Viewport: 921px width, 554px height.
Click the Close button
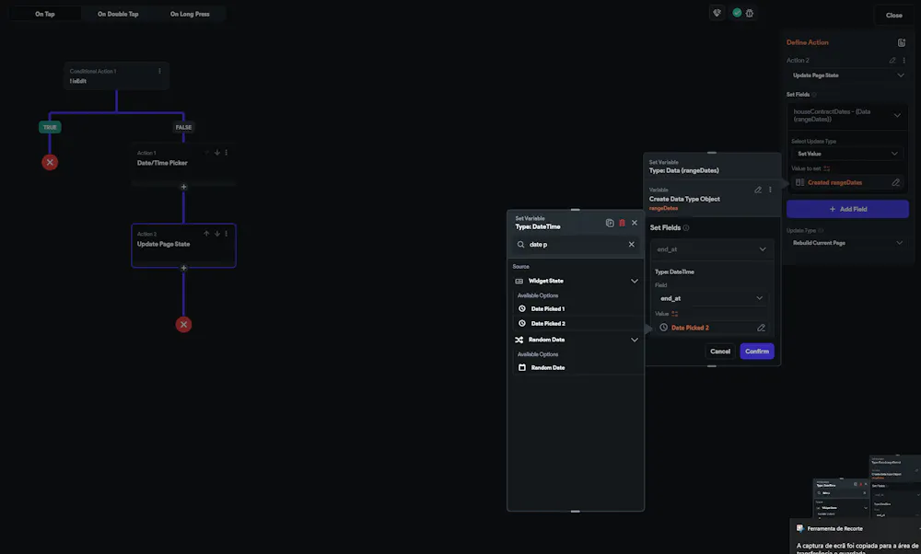pyautogui.click(x=894, y=16)
